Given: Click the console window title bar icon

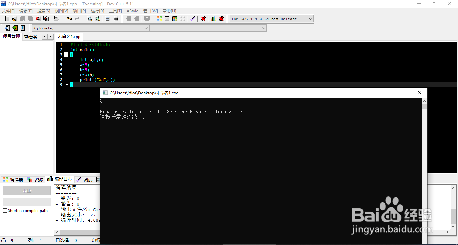Looking at the screenshot, I should 105,93.
